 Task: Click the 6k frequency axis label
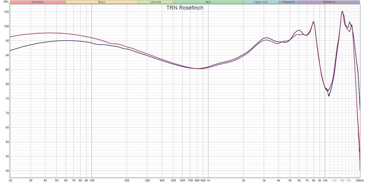click(x=299, y=181)
